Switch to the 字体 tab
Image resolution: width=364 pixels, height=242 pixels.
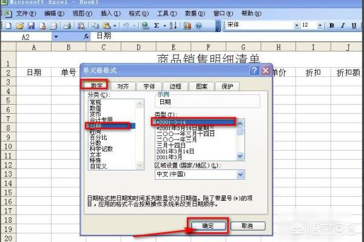149,86
